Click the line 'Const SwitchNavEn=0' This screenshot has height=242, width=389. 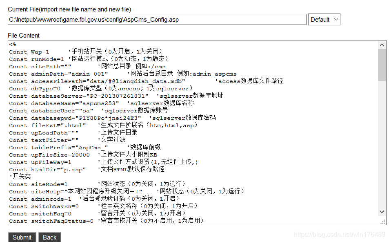point(103,206)
